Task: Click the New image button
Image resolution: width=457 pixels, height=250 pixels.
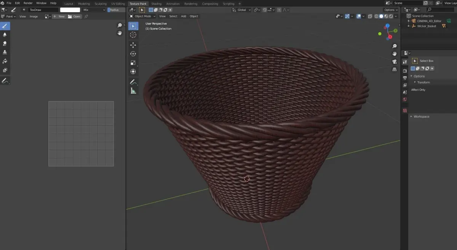Action: pos(59,16)
